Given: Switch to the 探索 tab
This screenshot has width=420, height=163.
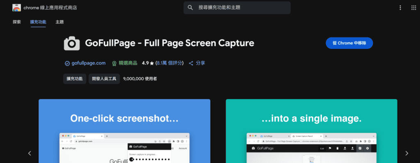Looking at the screenshot, I should point(16,22).
